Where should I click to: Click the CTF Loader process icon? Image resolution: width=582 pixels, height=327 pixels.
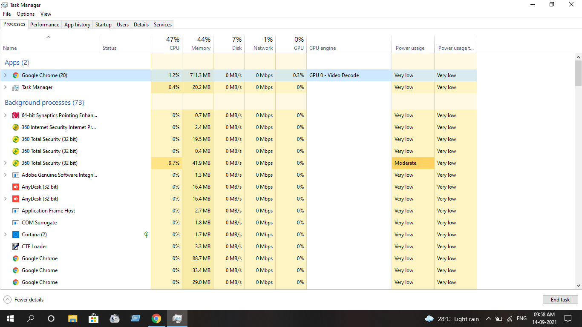16,247
